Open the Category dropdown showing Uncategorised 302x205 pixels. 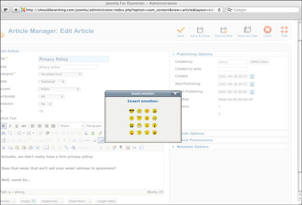point(60,74)
